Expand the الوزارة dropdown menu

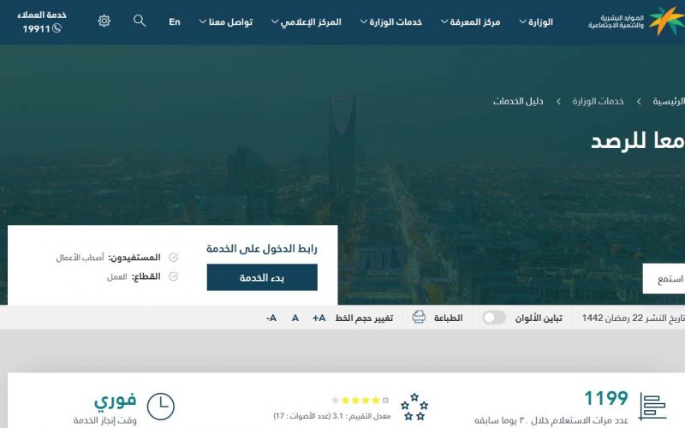click(536, 22)
